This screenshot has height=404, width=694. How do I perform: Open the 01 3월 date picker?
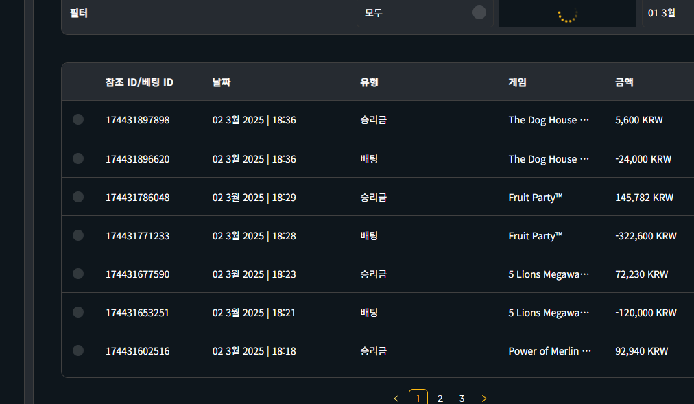667,12
